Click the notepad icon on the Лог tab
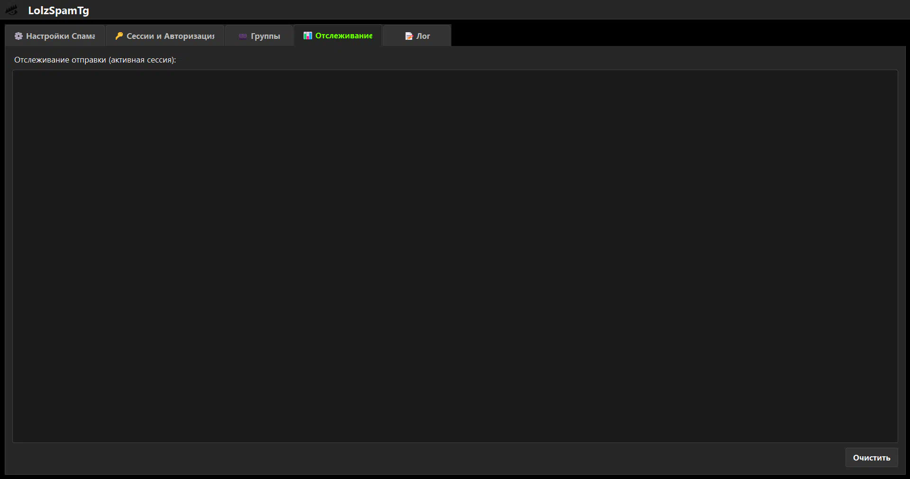 [409, 36]
